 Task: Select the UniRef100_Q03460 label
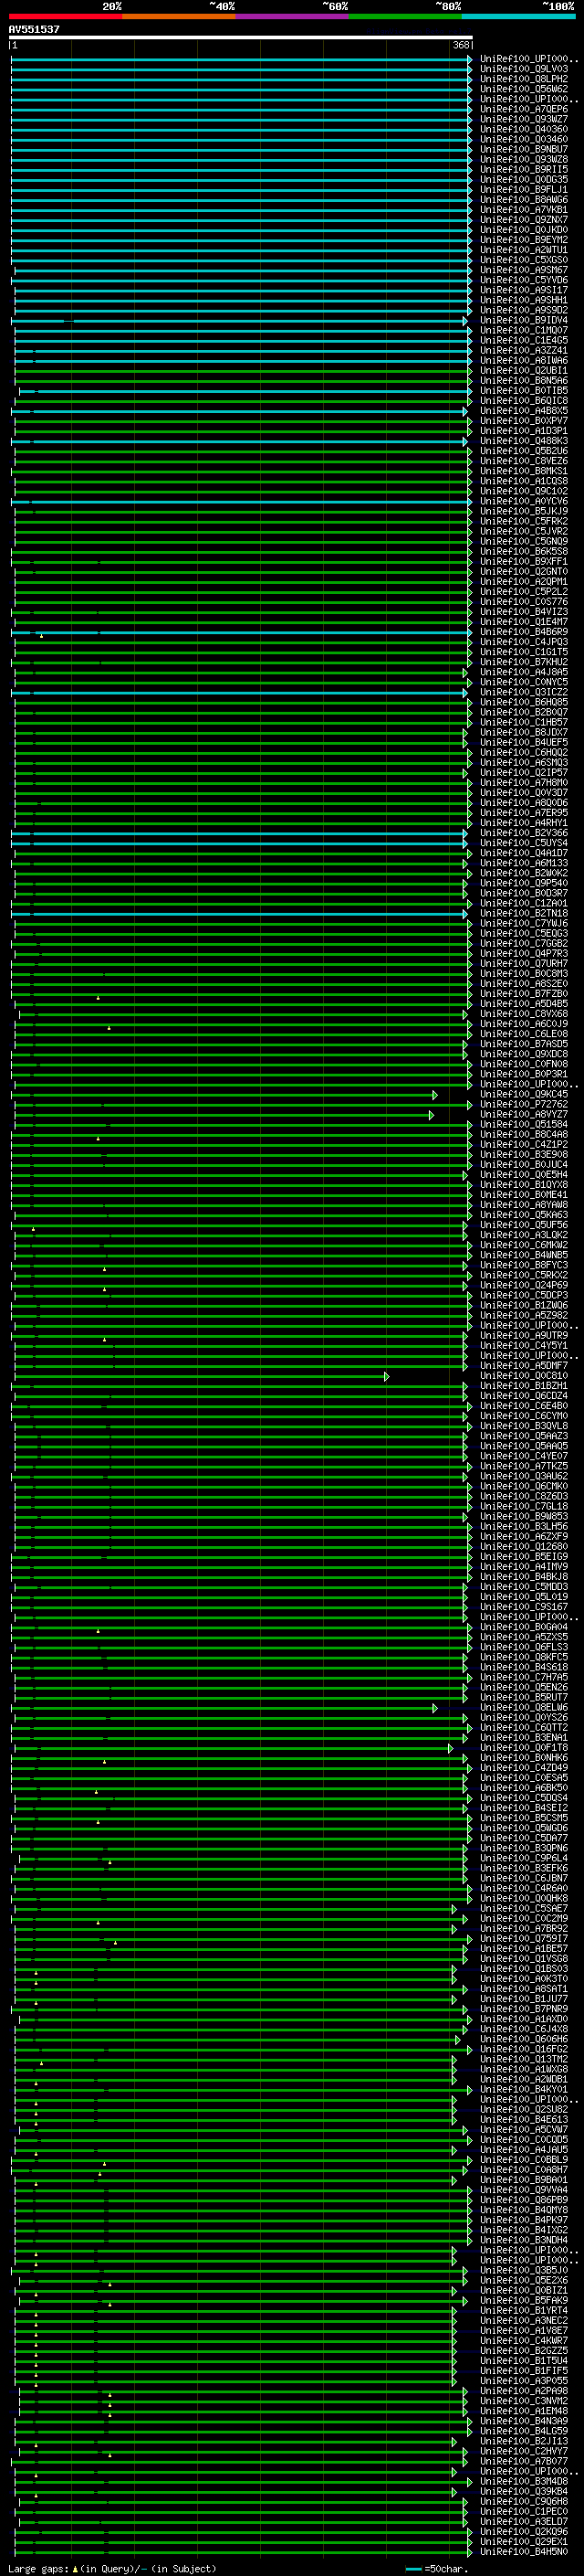coord(524,139)
